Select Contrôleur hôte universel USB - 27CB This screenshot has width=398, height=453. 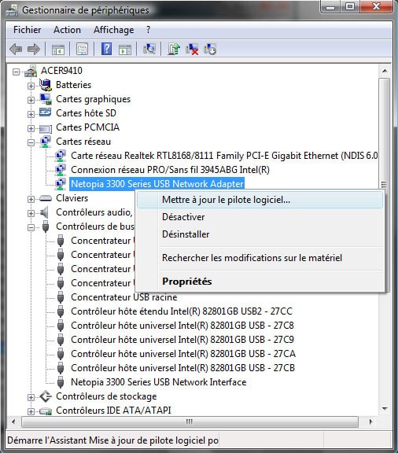click(182, 368)
